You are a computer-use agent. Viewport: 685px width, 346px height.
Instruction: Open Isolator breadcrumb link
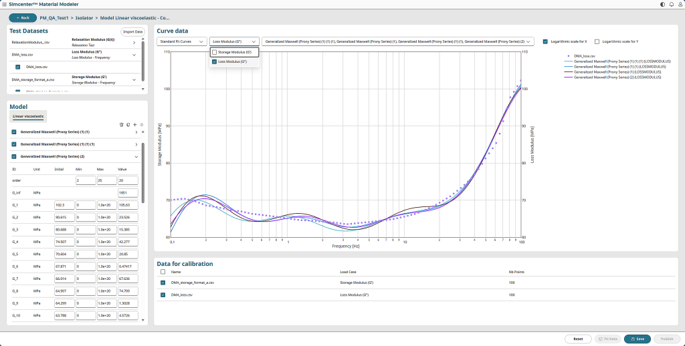[84, 18]
